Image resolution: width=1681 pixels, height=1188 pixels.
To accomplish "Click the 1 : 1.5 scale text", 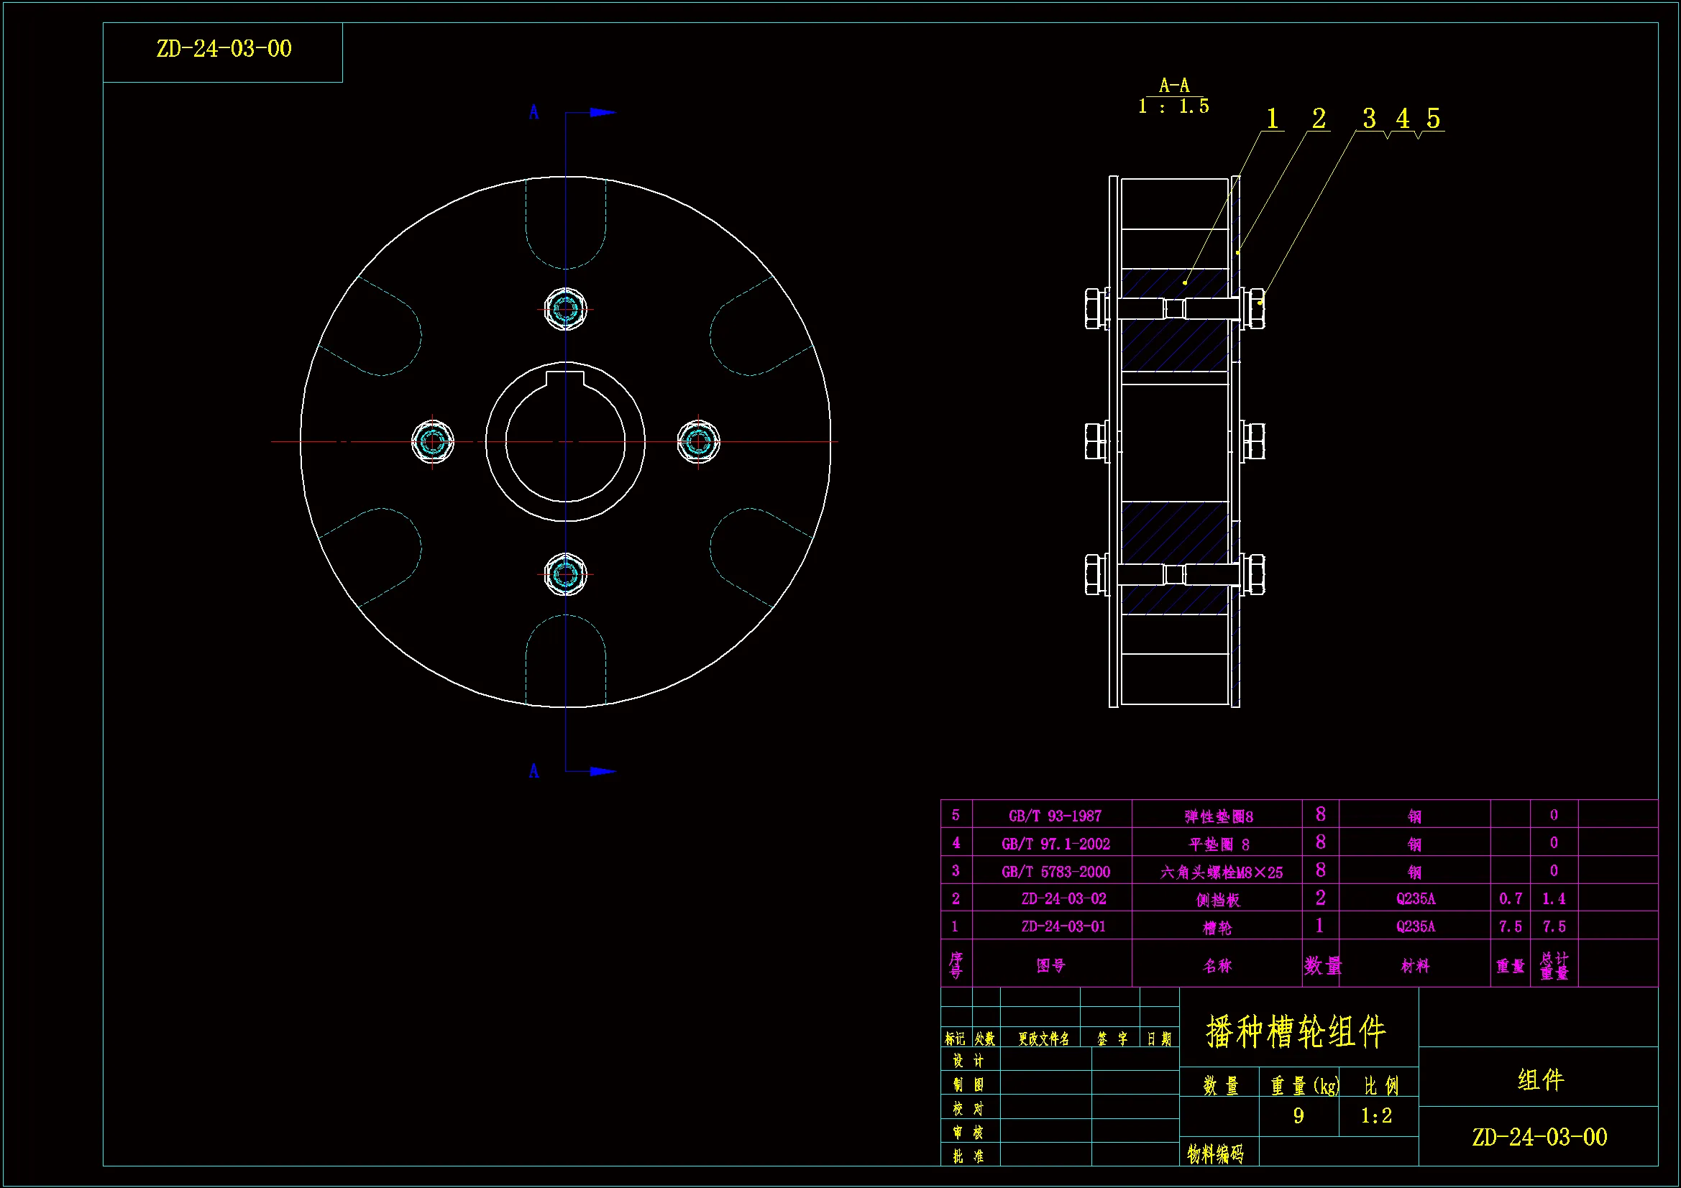I will (x=1173, y=107).
